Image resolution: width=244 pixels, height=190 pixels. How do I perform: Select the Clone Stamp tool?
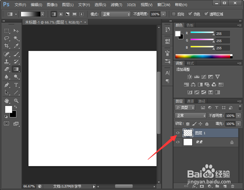pos(7,62)
